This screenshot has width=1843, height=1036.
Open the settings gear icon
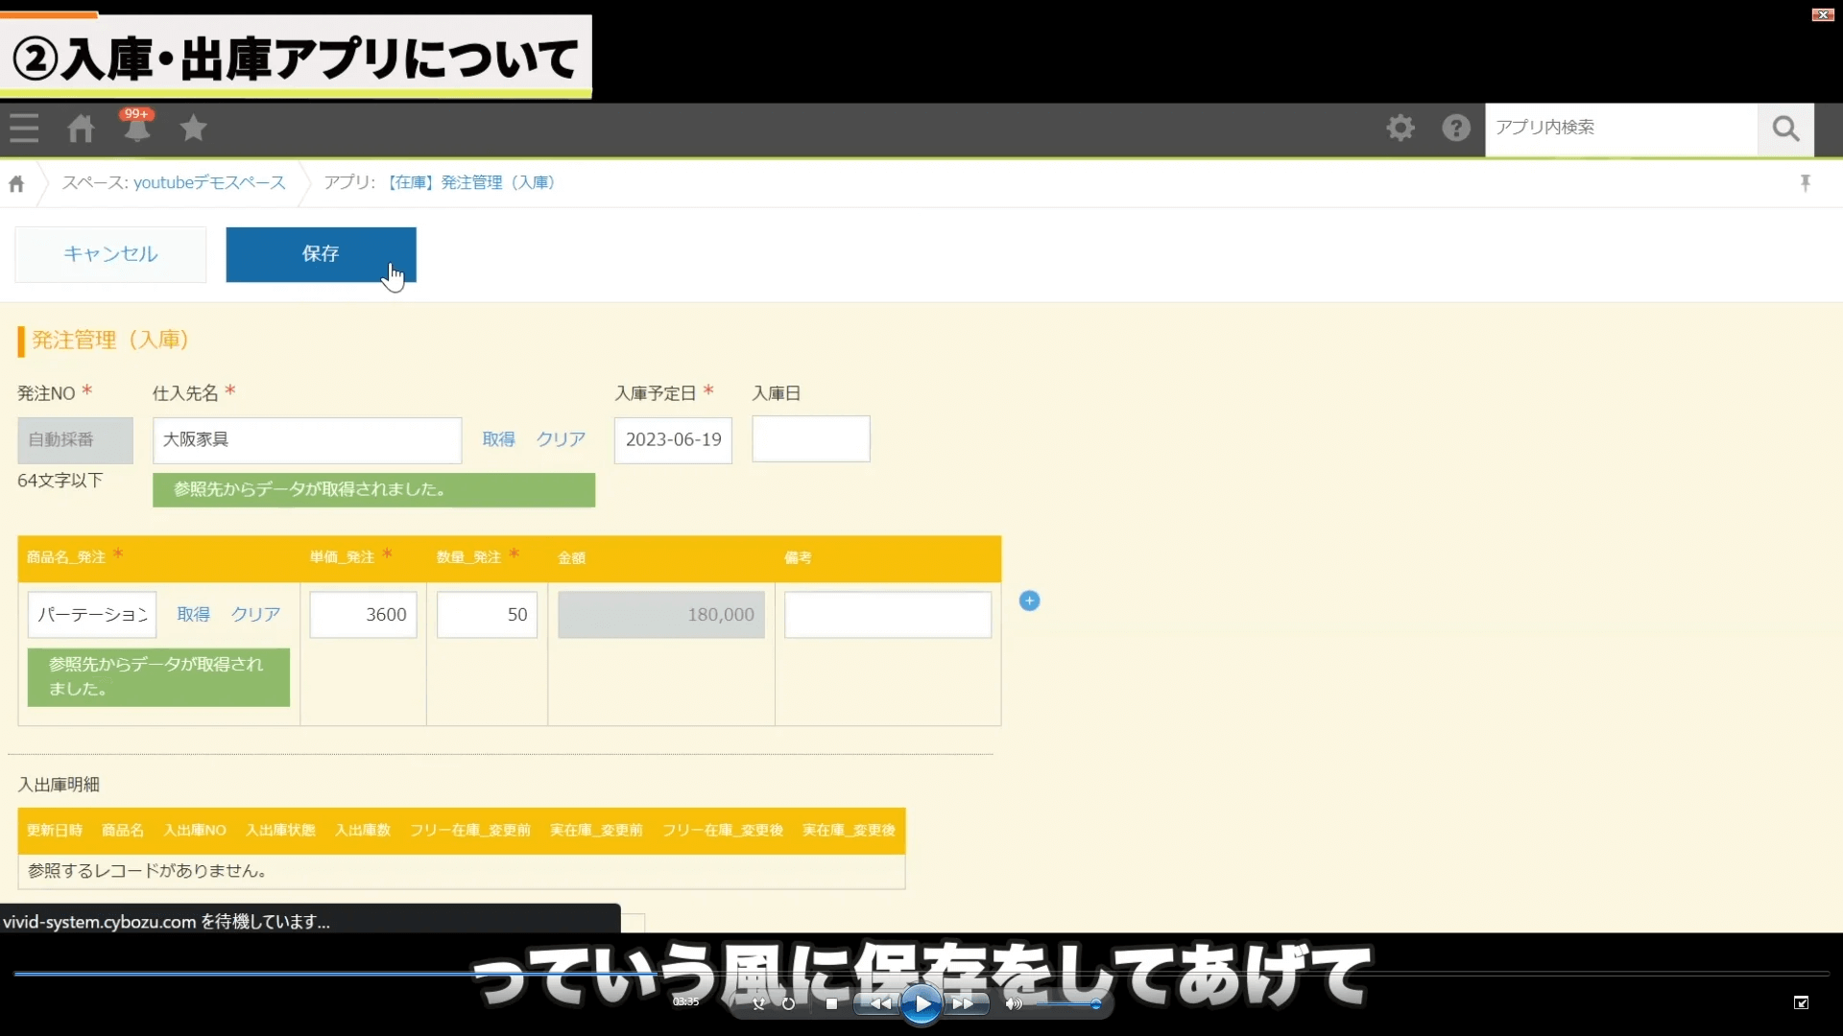click(x=1400, y=128)
